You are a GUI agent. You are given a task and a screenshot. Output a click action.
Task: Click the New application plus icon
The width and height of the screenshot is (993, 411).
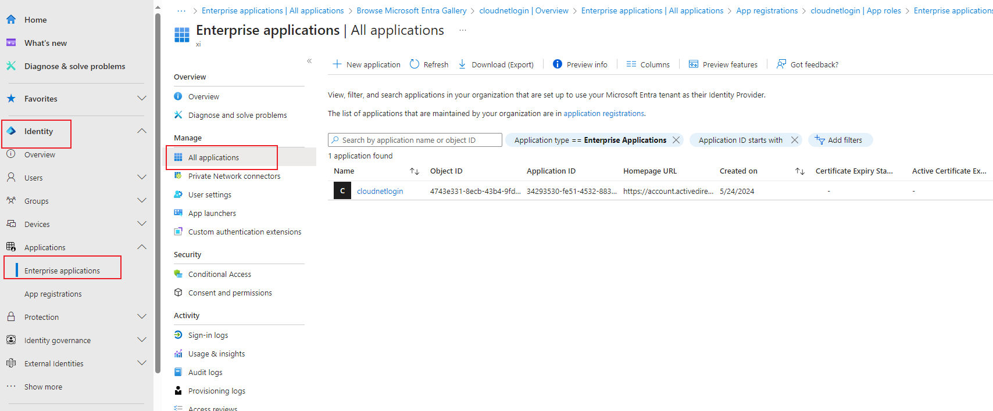(x=337, y=64)
